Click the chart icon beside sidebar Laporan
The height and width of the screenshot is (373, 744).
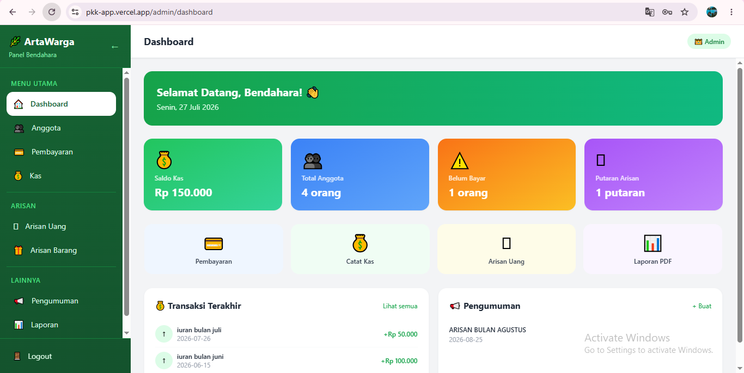19,325
